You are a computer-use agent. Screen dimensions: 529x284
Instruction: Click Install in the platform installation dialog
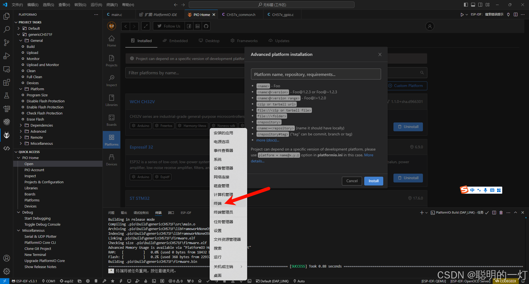pyautogui.click(x=373, y=181)
